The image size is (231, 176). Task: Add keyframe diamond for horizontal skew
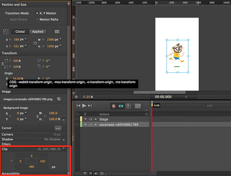coord(43,61)
